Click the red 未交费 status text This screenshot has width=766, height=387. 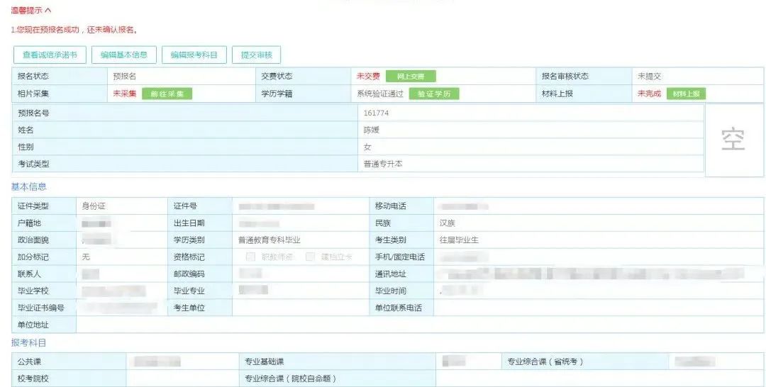click(x=368, y=77)
